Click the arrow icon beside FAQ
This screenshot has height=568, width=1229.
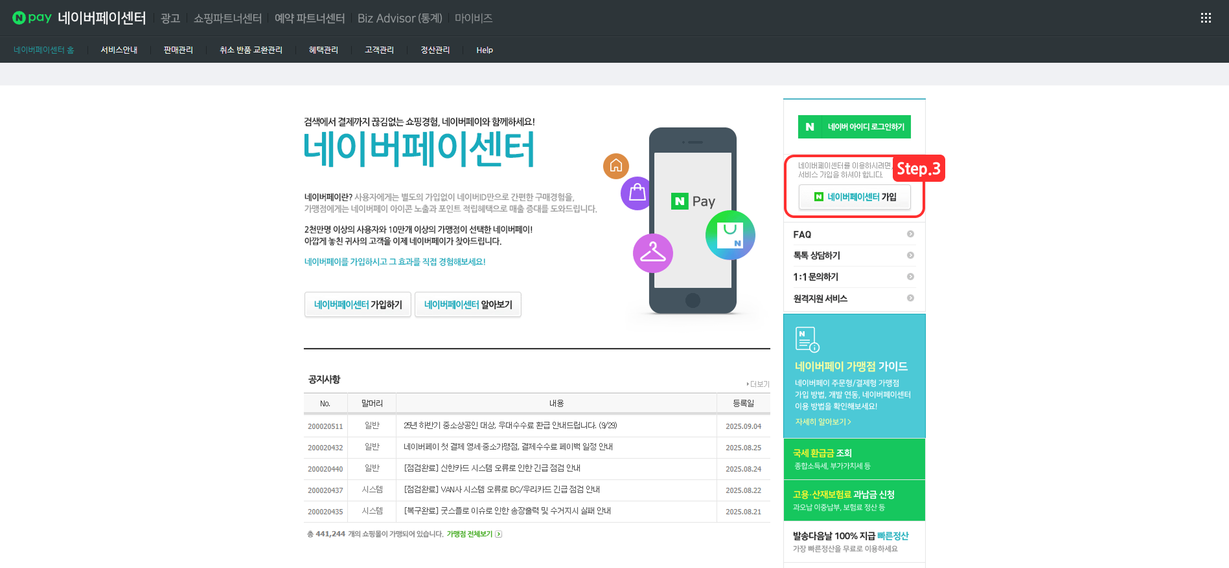(910, 234)
